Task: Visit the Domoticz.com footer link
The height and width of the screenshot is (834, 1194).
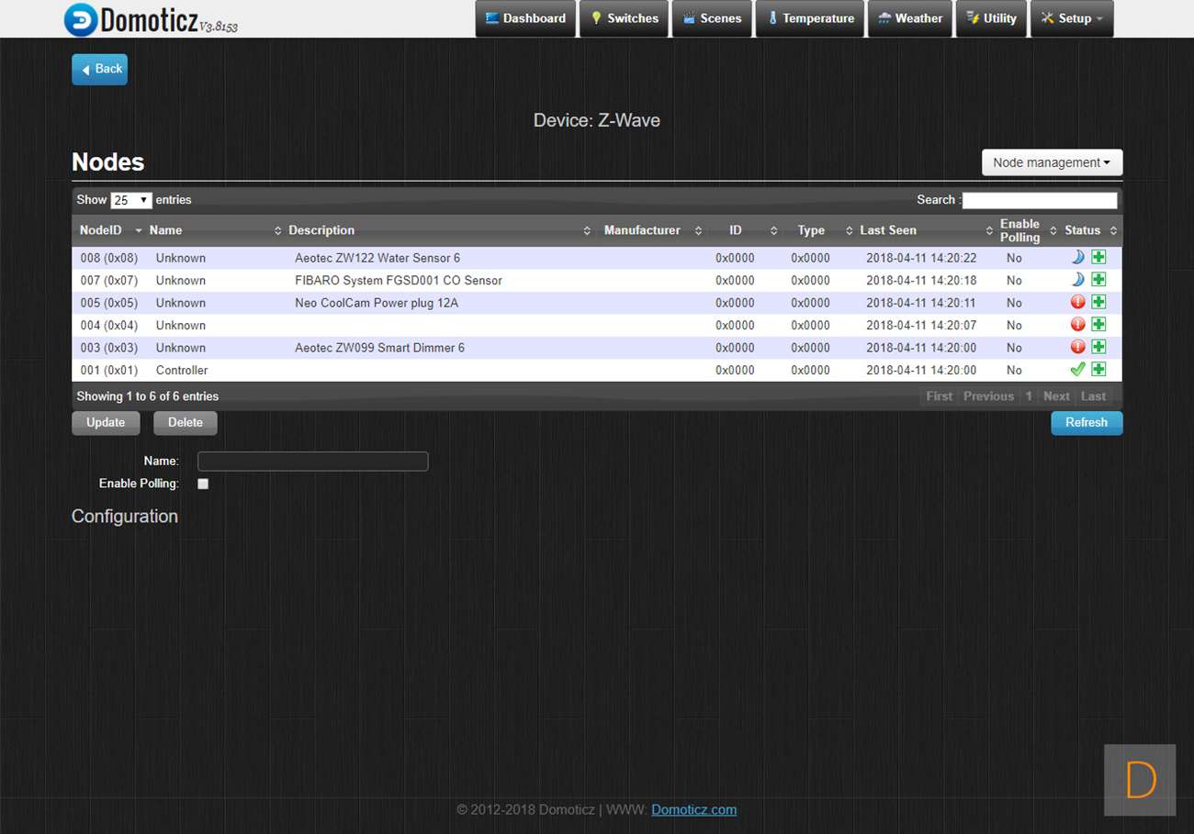Action: 693,809
